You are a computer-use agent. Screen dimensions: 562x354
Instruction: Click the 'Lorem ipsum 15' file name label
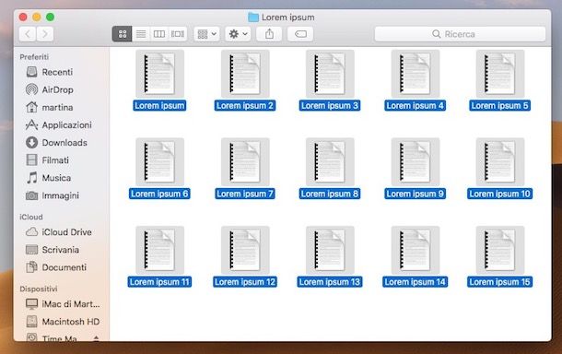[x=500, y=282]
